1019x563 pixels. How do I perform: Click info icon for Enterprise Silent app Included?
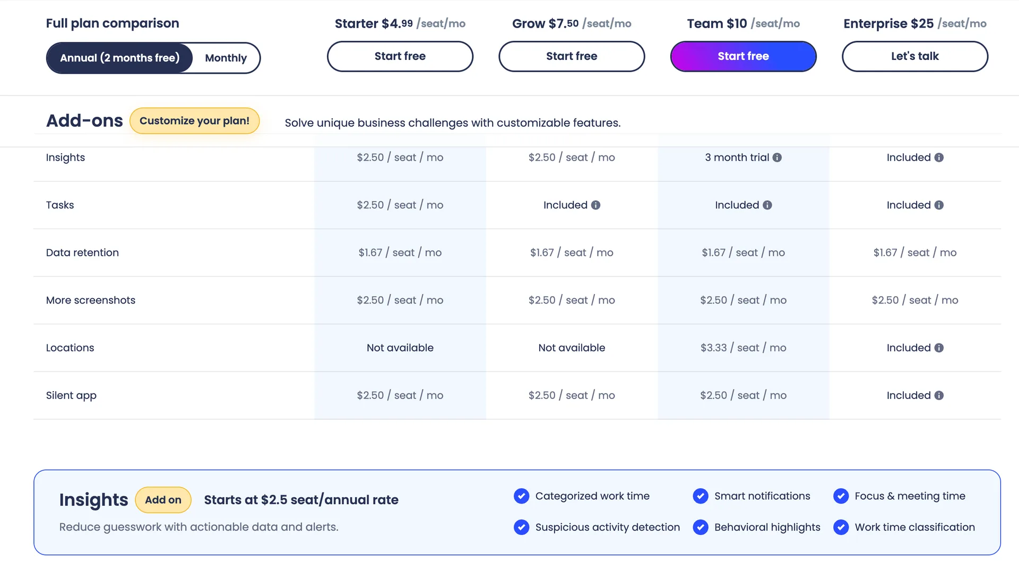pos(939,396)
